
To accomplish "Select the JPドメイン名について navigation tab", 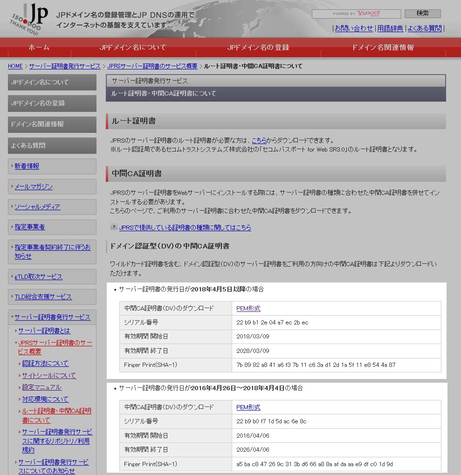I will coord(133,47).
